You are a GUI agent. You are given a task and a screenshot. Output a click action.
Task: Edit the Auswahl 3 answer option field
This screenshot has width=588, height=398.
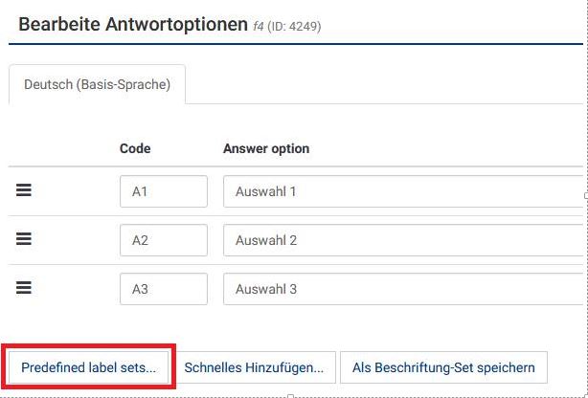pyautogui.click(x=402, y=288)
